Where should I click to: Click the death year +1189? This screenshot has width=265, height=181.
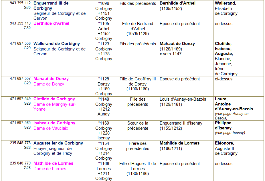pyautogui.click(x=104, y=89)
